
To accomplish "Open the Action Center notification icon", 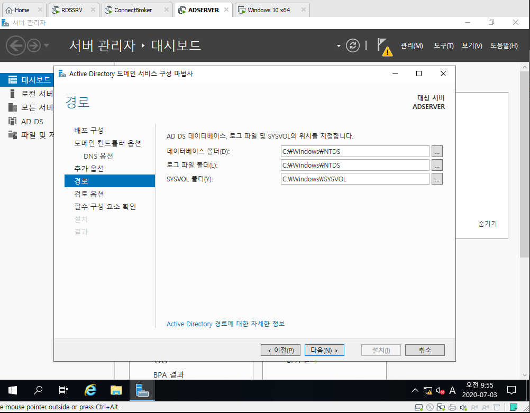I will [511, 390].
